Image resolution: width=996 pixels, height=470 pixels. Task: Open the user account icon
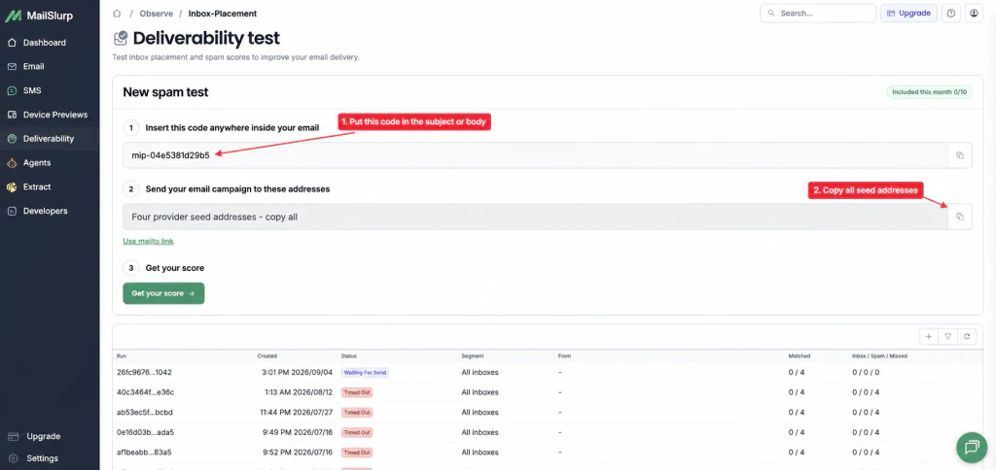coord(974,13)
